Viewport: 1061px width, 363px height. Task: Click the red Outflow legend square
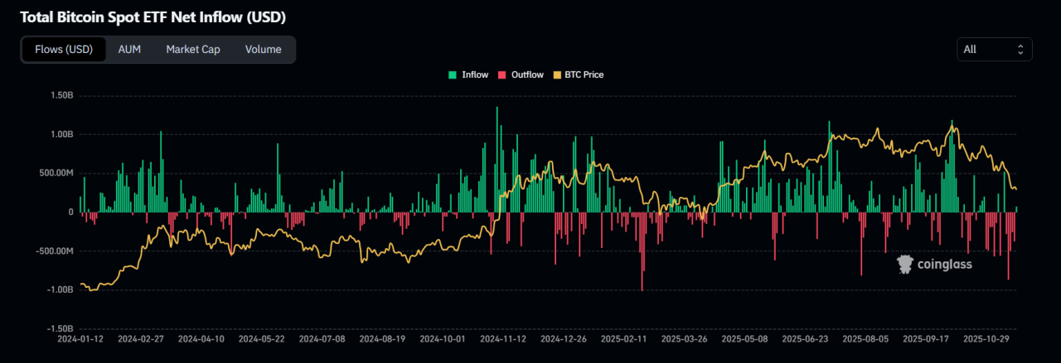(501, 75)
